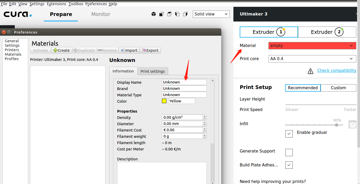Open the Print settings tab

[153, 71]
